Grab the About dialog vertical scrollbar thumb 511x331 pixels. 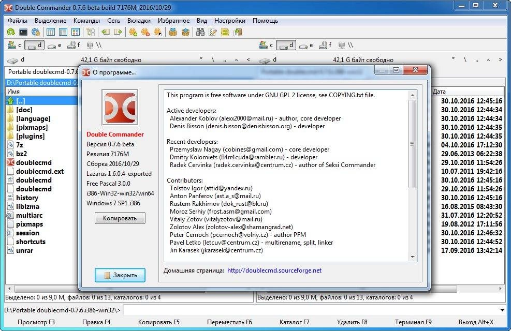[x=413, y=144]
